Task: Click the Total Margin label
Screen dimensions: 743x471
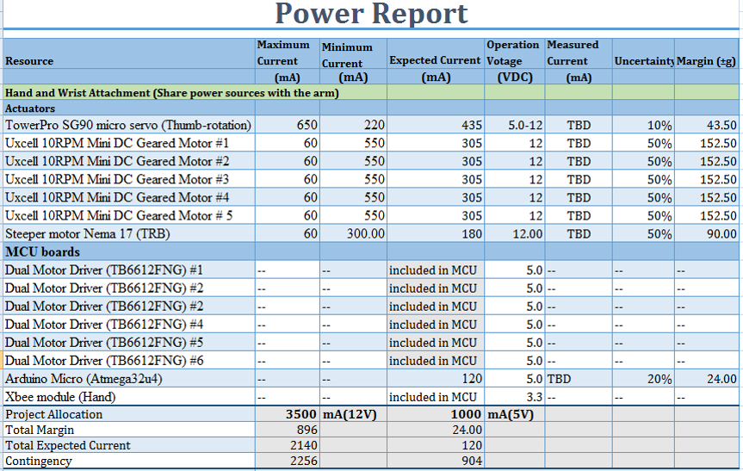Action: [129, 430]
